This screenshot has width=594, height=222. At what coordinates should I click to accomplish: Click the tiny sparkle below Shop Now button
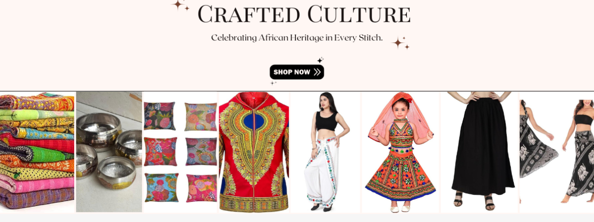[273, 83]
